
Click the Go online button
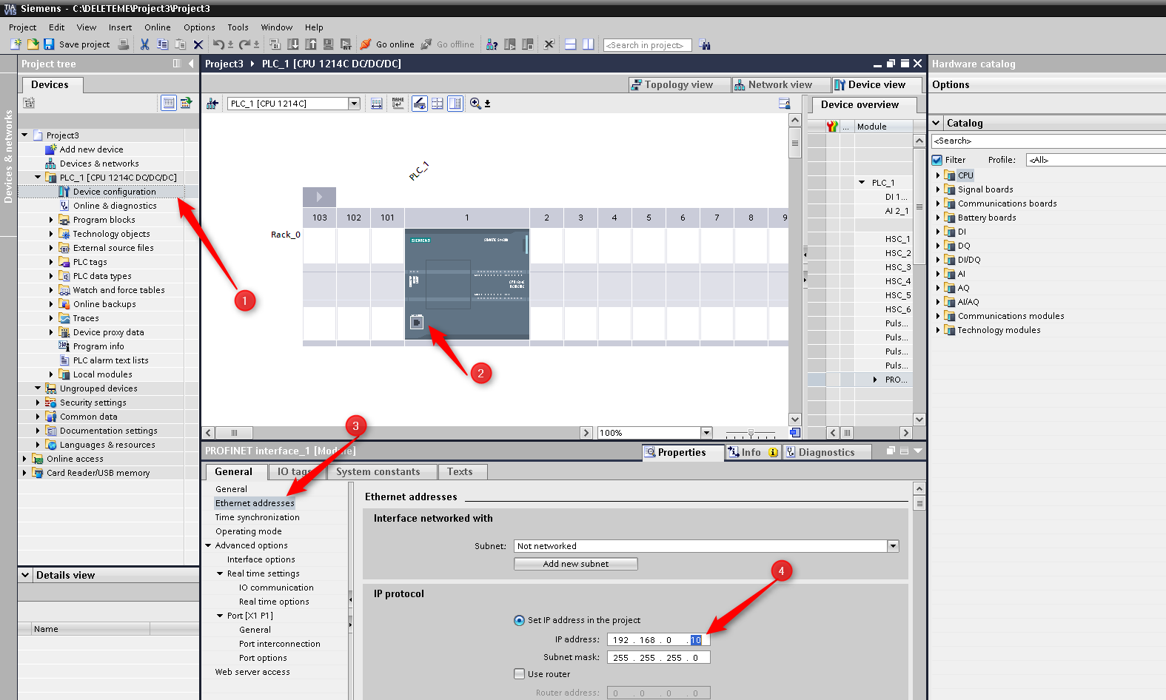pyautogui.click(x=387, y=44)
